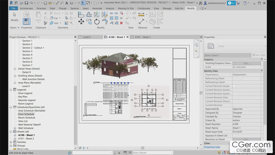Select Wall Material Takeoff in browser
Image resolution: width=275 pixels, height=155 pixels.
pos(29,125)
